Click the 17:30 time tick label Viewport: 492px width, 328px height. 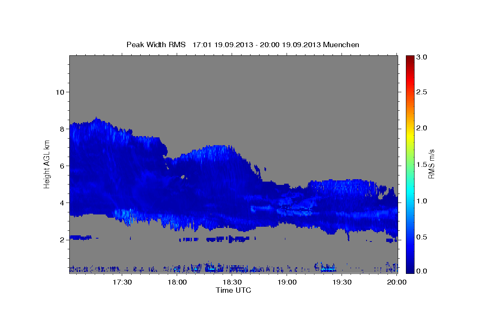(122, 282)
